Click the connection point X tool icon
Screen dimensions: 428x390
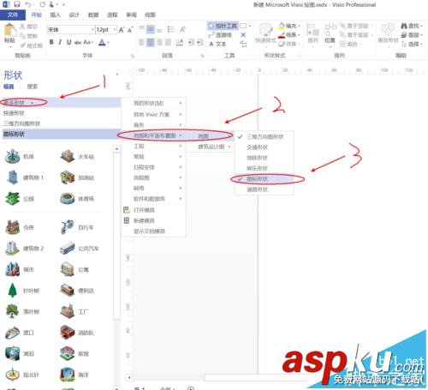pos(243,35)
